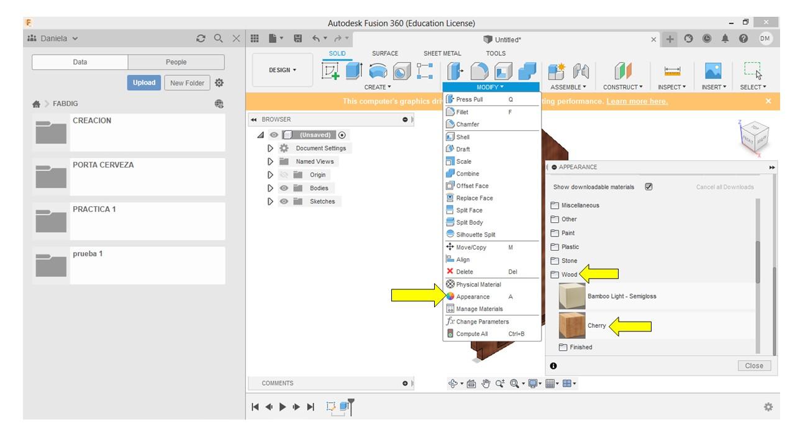Open the Plastic material folder
The width and height of the screenshot is (795, 447).
click(565, 246)
